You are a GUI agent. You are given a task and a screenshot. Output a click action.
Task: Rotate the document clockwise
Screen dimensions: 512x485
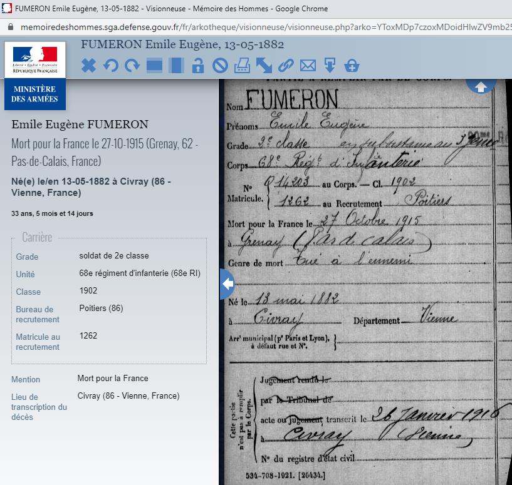coord(132,66)
